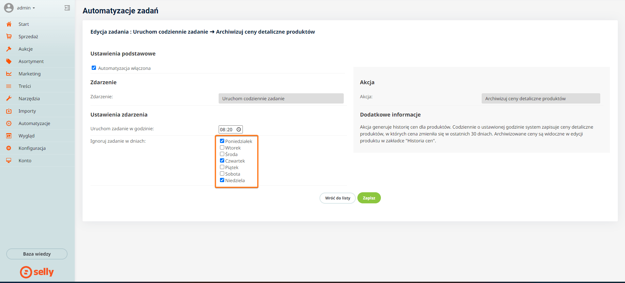Click the Wróć do listy button
The height and width of the screenshot is (283, 625).
coord(337,198)
